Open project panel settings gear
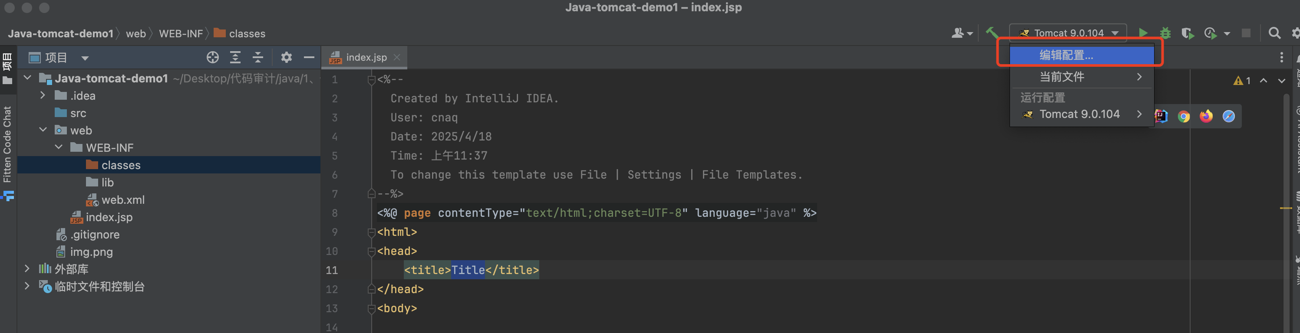The width and height of the screenshot is (1300, 333). pos(286,57)
